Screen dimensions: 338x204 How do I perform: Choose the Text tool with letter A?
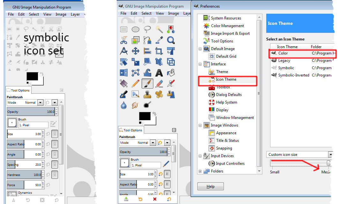pos(159,73)
